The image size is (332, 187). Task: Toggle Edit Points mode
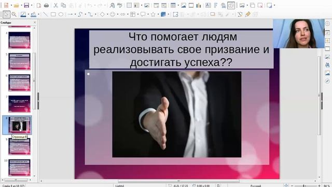pos(240,15)
